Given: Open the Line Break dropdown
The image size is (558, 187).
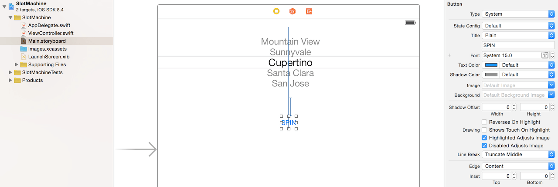Looking at the screenshot, I should click(518, 154).
